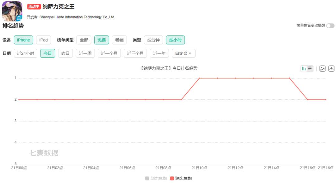
Task: Click the data point at 21日10点
Action: pos(199,78)
